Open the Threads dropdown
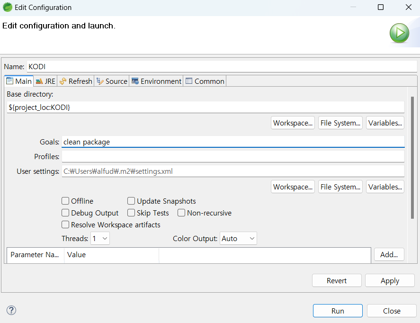Viewport: 420px width, 323px height. pyautogui.click(x=100, y=238)
